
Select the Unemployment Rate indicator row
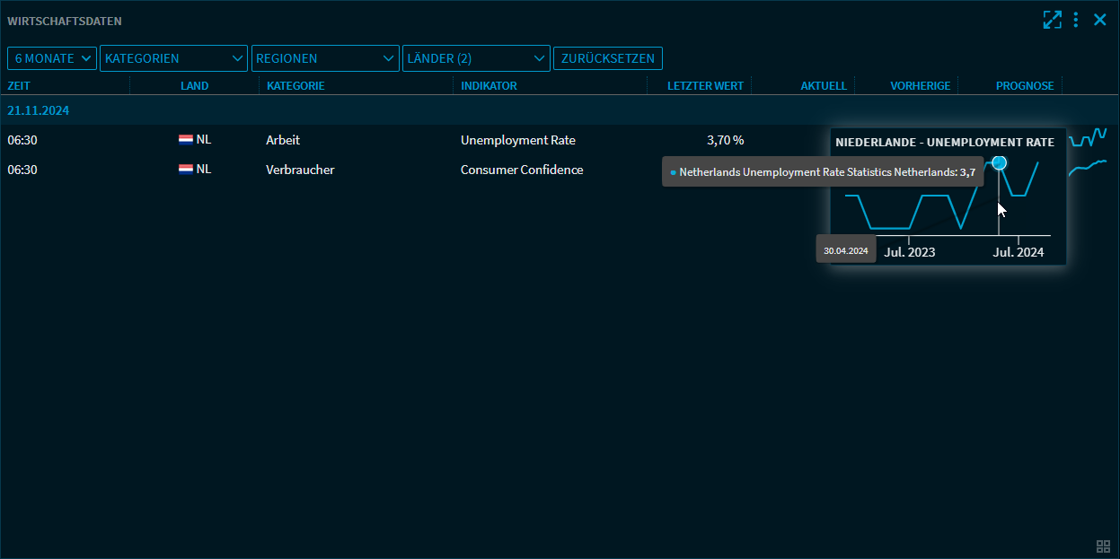tap(517, 140)
